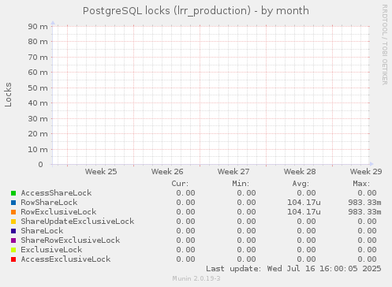Click AccessExclusiveLock Max value 0.00
The width and height of the screenshot is (392, 287).
coord(367,259)
